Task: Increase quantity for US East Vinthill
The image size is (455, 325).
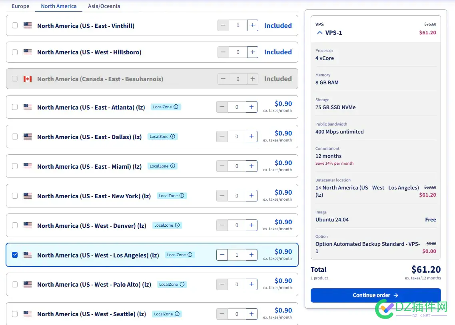Action: tap(252, 26)
